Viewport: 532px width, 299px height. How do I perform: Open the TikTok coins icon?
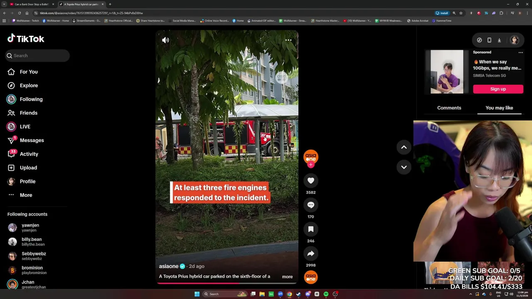click(x=479, y=40)
